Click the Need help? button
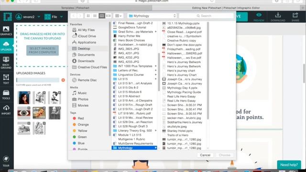 click(289, 165)
